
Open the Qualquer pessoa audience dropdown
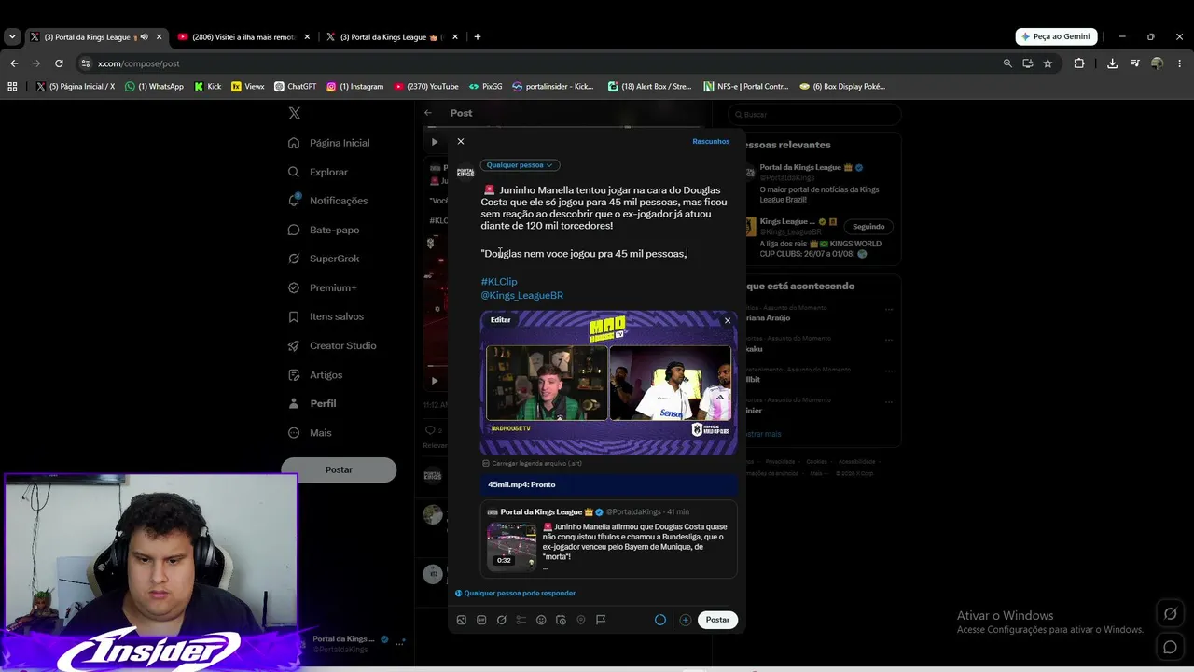click(520, 165)
